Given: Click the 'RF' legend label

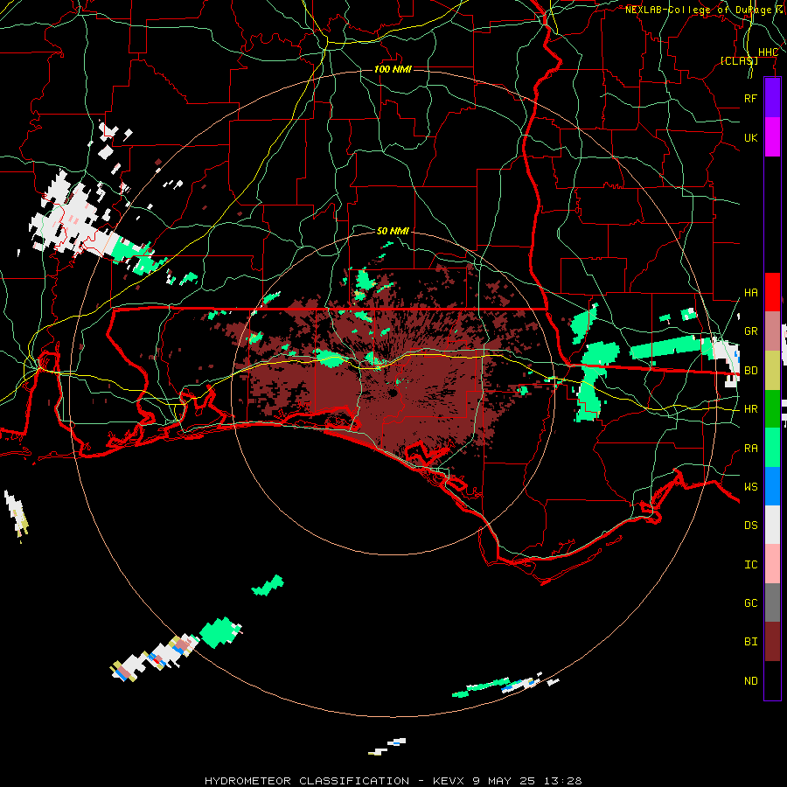Looking at the screenshot, I should pos(750,98).
